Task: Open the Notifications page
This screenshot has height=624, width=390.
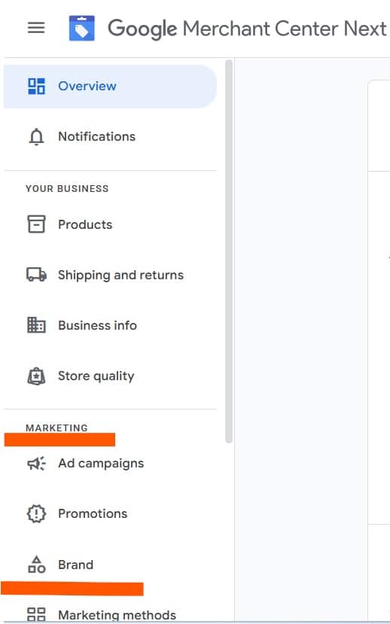Action: pyautogui.click(x=110, y=137)
